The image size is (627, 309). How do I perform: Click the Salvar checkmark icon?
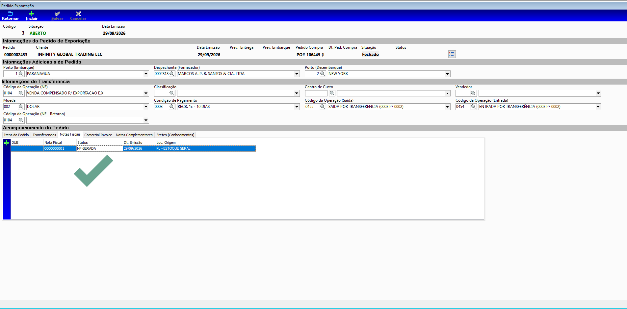pos(57,13)
